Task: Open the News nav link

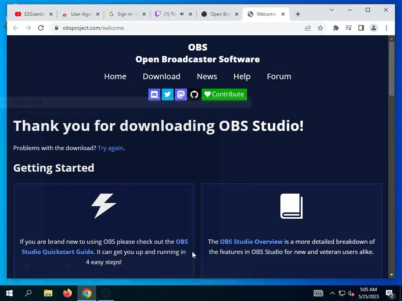Action: coord(207,76)
